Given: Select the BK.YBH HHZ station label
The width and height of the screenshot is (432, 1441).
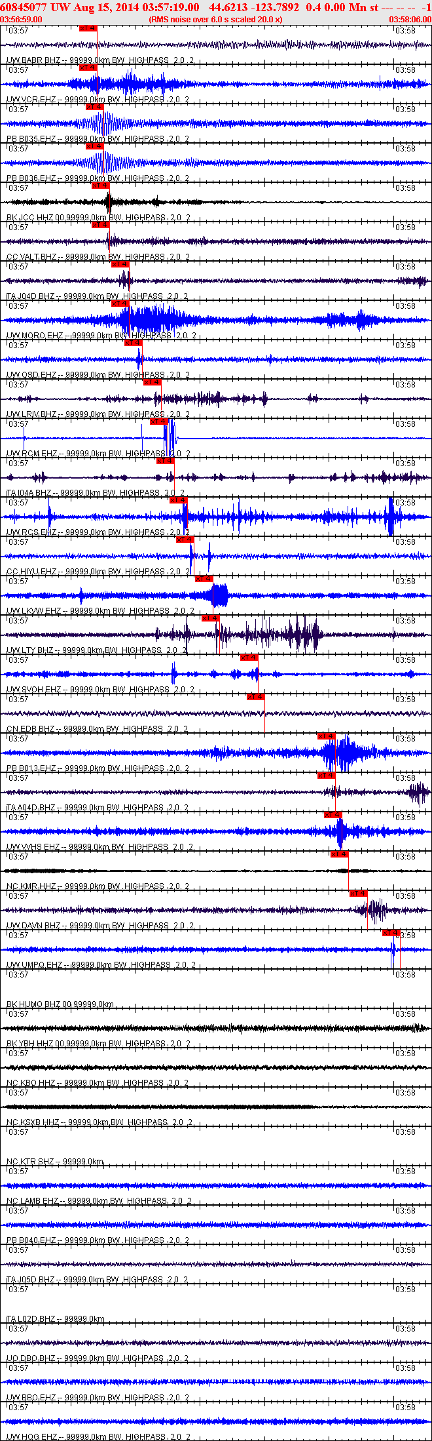Looking at the screenshot, I should pos(98,1044).
